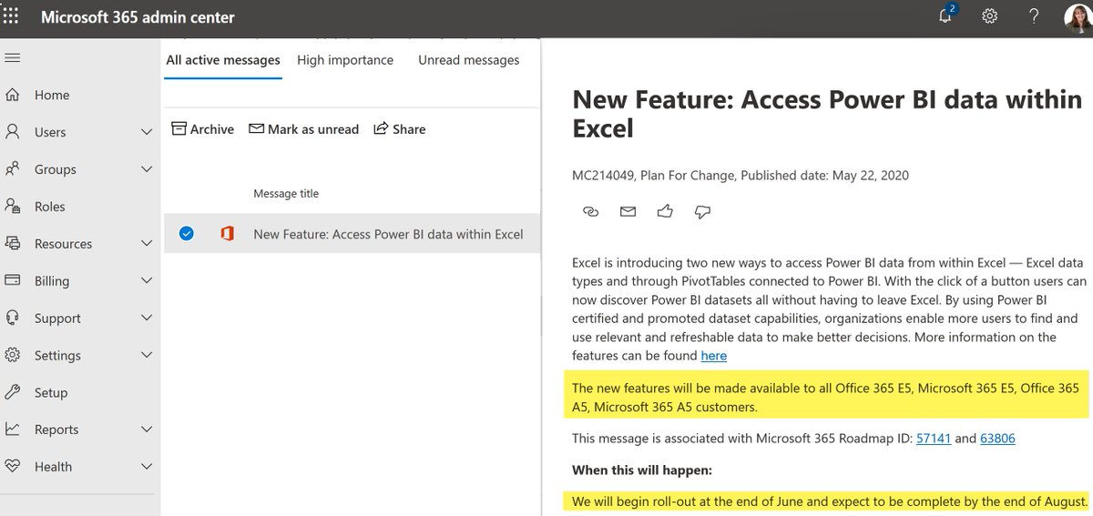The height and width of the screenshot is (516, 1093).
Task: Expand the Resources menu chevron
Action: (x=147, y=244)
